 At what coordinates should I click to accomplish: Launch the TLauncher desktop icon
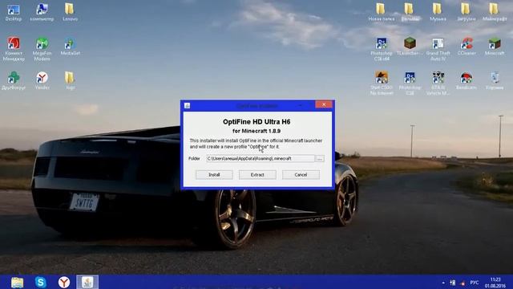410,47
